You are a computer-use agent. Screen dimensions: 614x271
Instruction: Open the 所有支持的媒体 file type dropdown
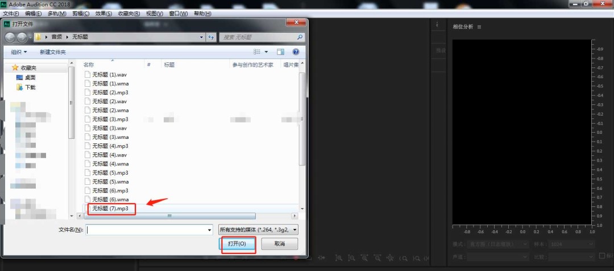(258, 230)
